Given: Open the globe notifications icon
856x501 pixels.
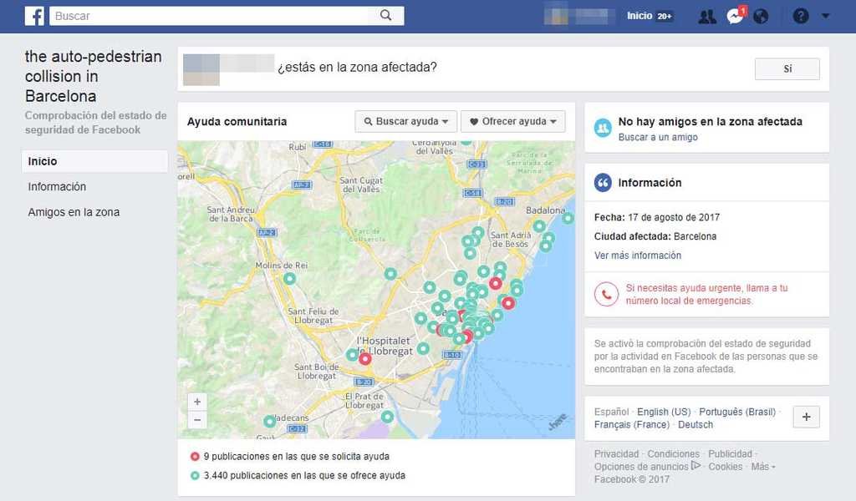Looking at the screenshot, I should click(761, 16).
